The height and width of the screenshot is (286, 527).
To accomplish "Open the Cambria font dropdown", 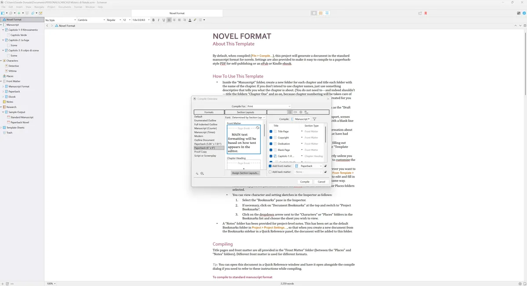I will click(91, 20).
